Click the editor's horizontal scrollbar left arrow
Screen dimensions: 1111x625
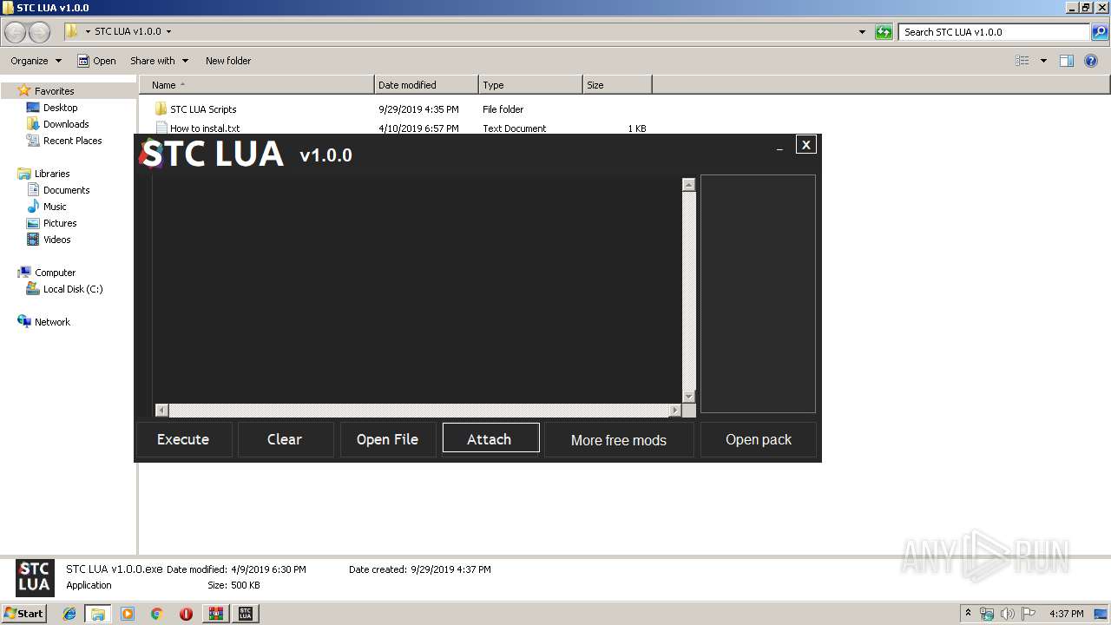click(x=161, y=410)
